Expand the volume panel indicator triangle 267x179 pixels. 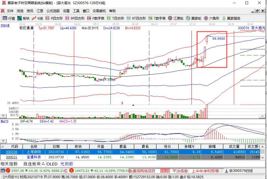pyautogui.click(x=3, y=116)
